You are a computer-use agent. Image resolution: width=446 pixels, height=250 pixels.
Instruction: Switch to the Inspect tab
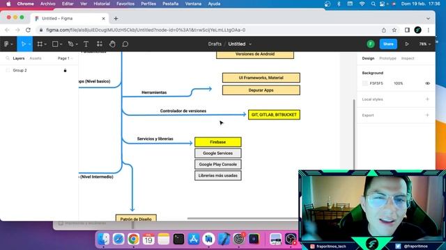(408, 58)
